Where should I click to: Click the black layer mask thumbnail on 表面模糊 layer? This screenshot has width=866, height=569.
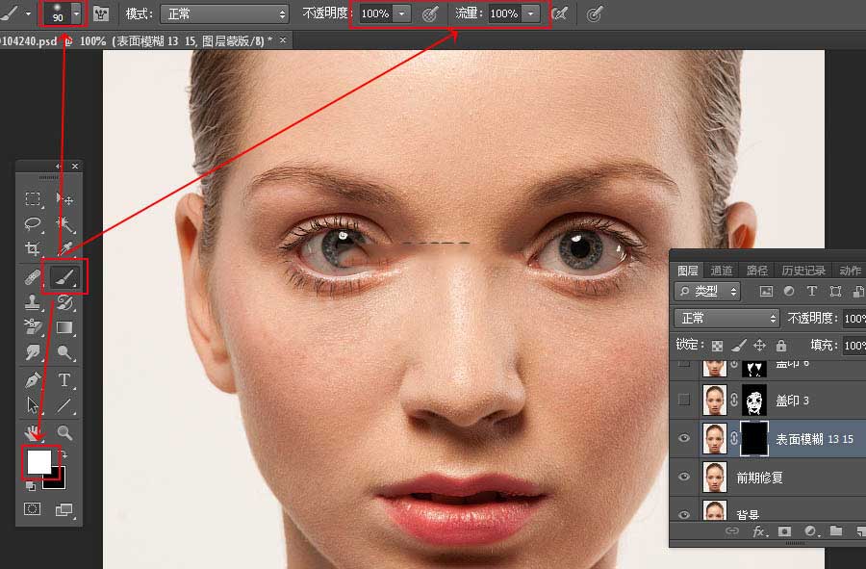[756, 438]
